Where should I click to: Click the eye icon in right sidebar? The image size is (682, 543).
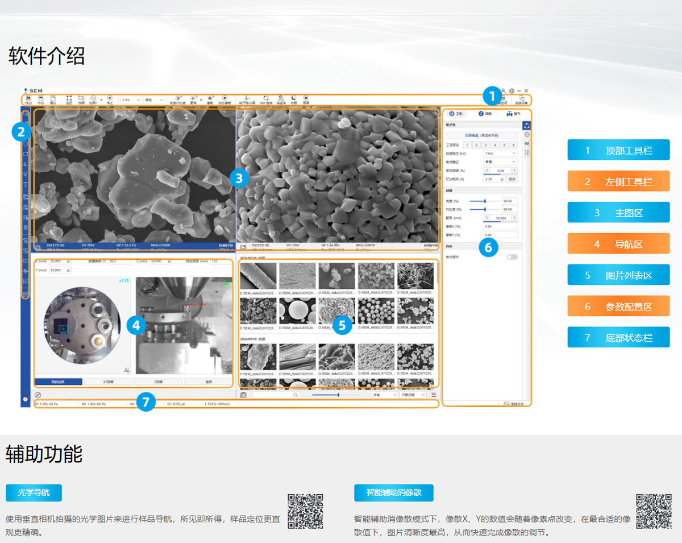[x=527, y=144]
